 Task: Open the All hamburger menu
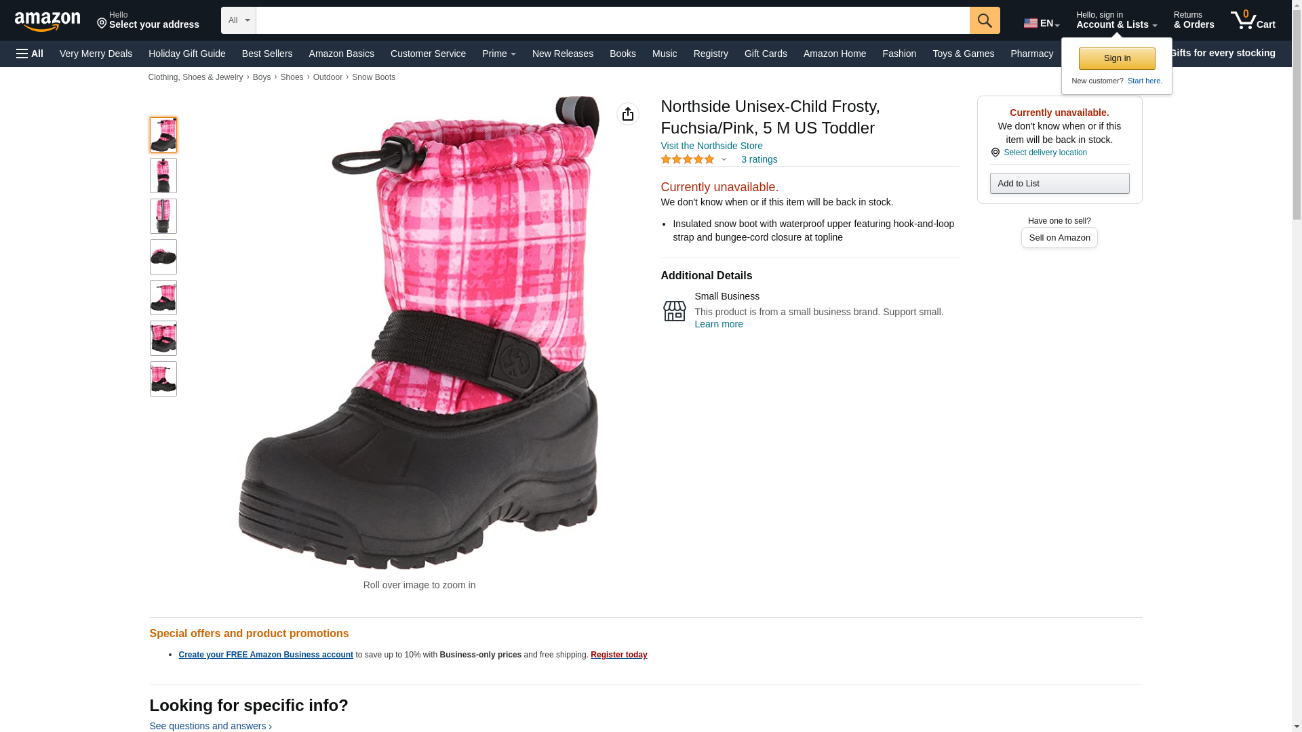[x=30, y=54]
